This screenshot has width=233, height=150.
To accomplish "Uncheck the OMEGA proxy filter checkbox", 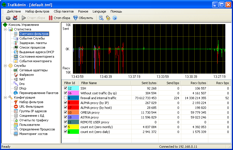I will 66,113.
